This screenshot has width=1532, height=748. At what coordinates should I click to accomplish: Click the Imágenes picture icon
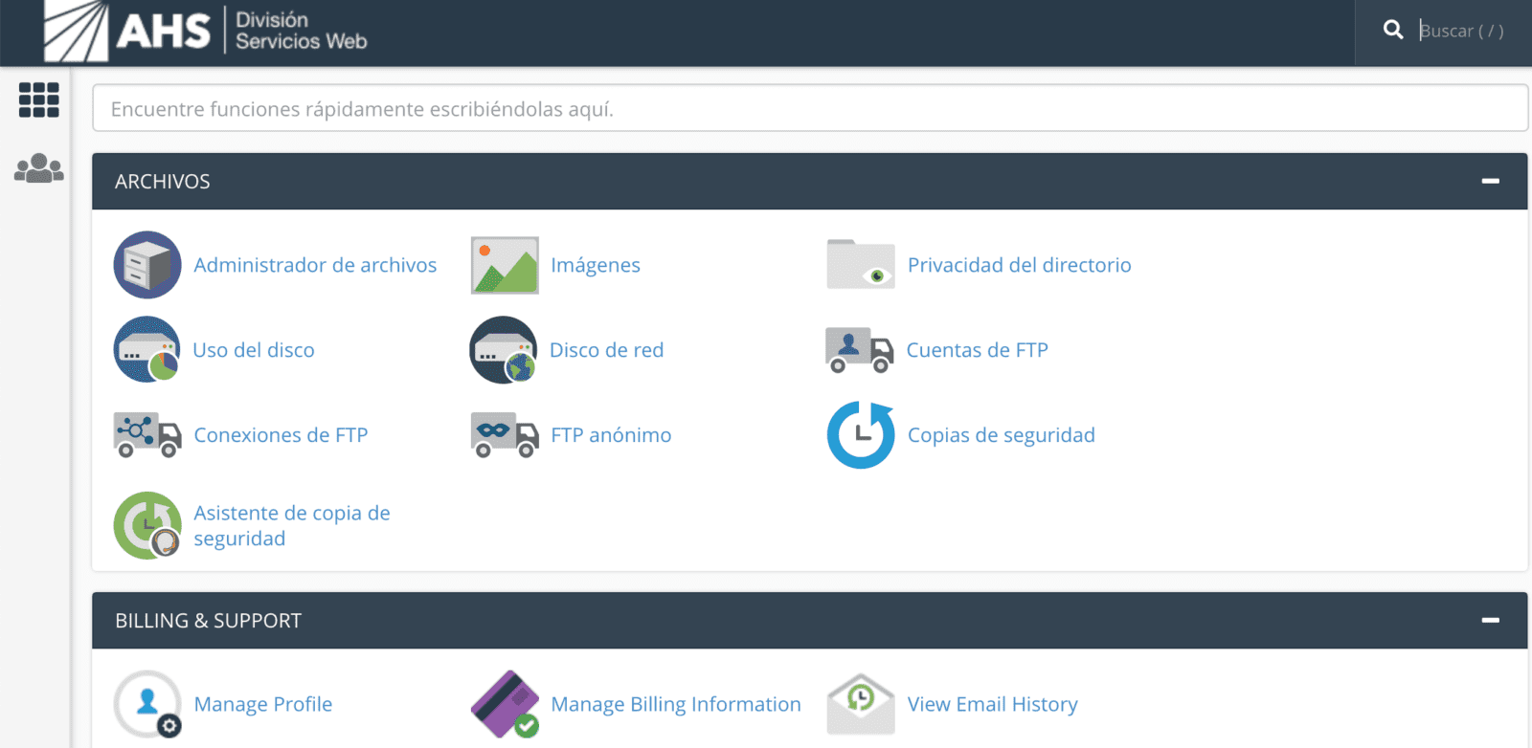coord(505,265)
